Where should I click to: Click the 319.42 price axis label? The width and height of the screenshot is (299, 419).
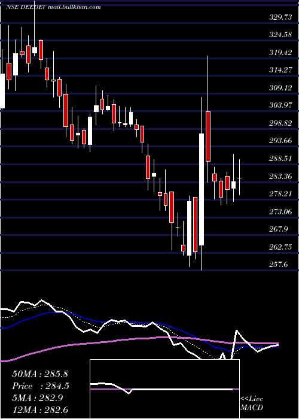[280, 53]
